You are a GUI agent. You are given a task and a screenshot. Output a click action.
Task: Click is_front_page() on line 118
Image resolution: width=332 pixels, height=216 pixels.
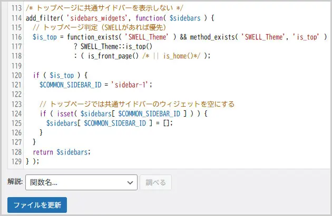pos(113,56)
